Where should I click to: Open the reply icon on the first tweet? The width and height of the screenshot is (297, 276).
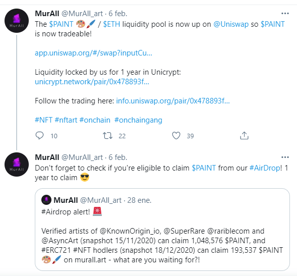[40, 136]
